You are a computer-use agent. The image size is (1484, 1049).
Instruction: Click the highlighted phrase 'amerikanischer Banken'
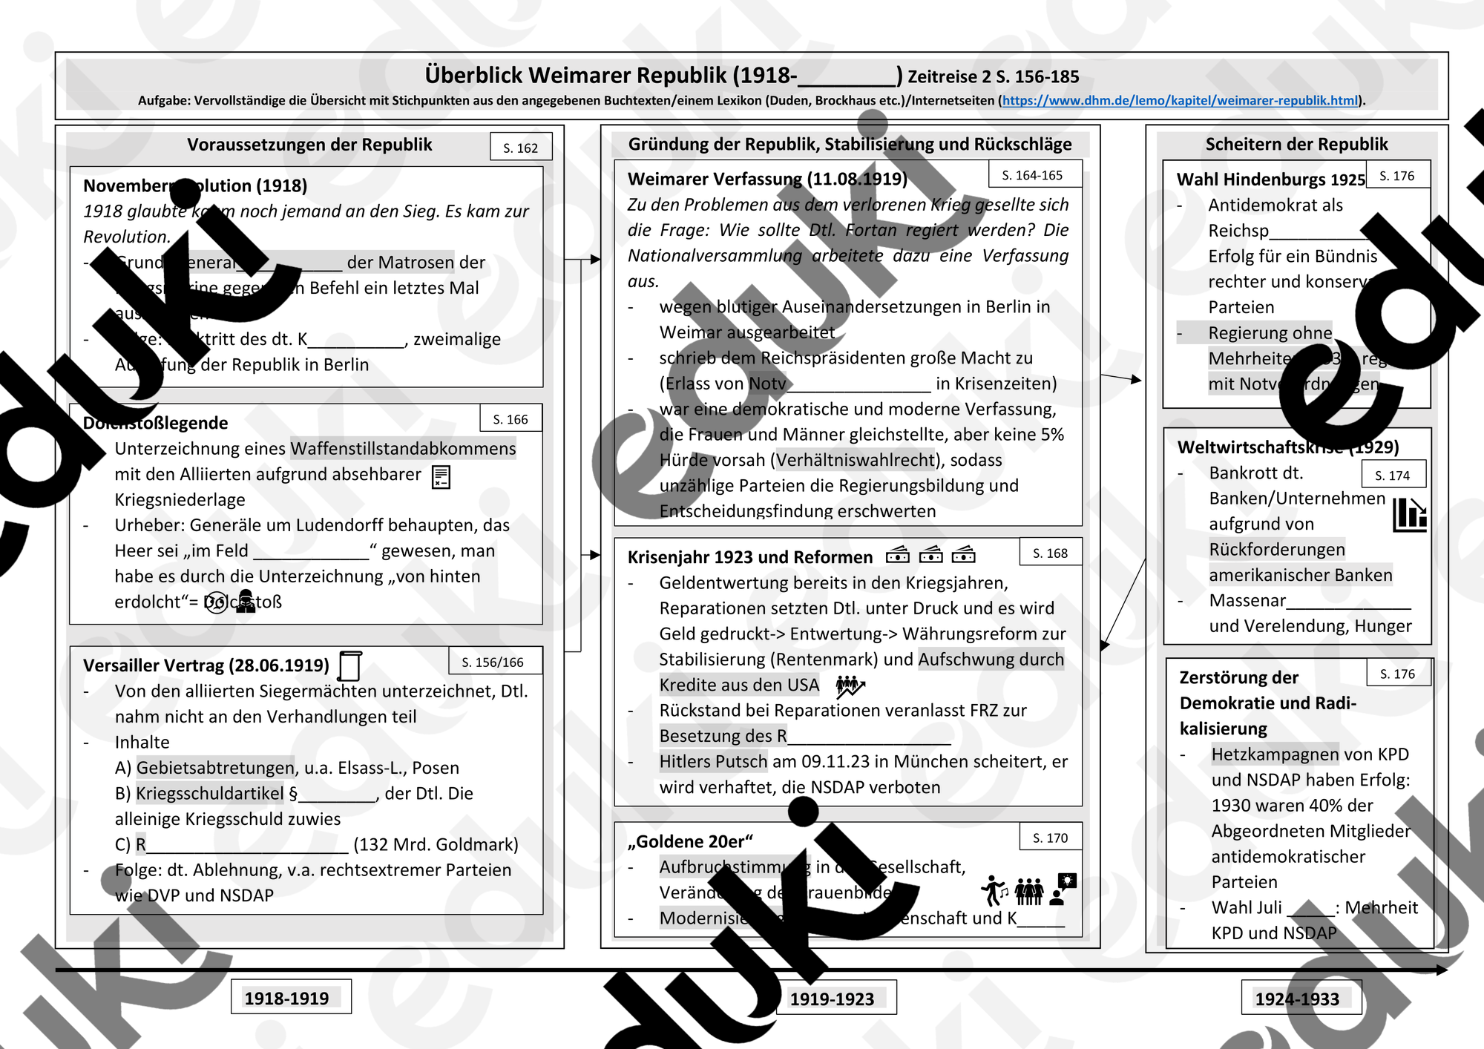tap(1301, 575)
